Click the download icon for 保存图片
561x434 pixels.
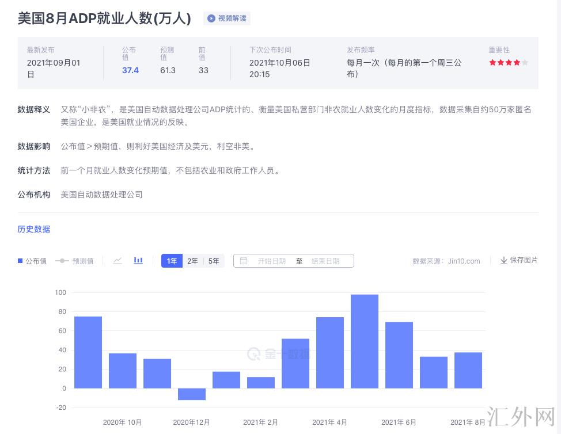(503, 261)
